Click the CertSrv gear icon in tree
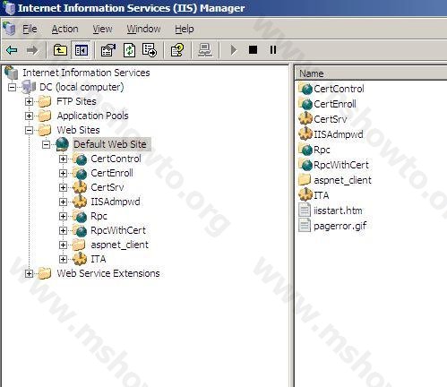This screenshot has height=387, width=447. (80, 187)
